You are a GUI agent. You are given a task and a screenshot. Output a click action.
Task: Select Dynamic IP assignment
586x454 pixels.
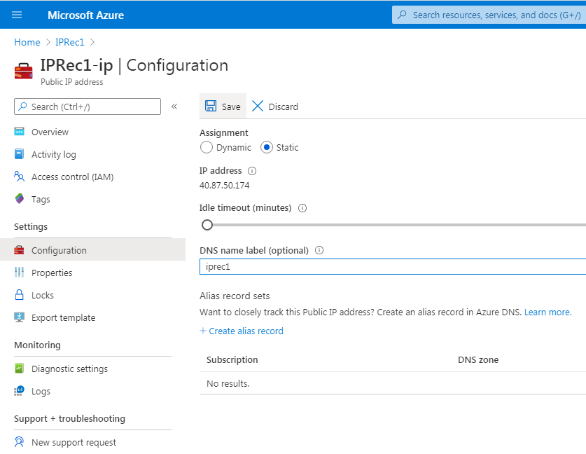(x=207, y=147)
